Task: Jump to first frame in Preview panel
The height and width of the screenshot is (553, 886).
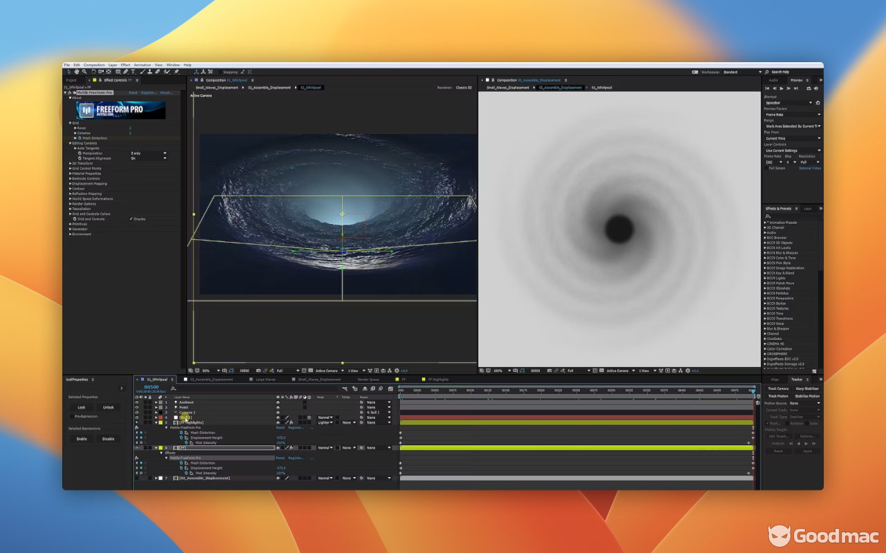Action: click(x=767, y=88)
